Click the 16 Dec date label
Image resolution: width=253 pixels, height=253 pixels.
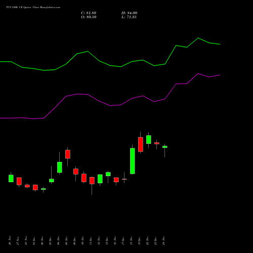coord(115,240)
